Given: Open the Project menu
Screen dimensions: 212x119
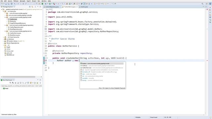Looking at the screenshot, I should pyautogui.click(x=34, y=1).
